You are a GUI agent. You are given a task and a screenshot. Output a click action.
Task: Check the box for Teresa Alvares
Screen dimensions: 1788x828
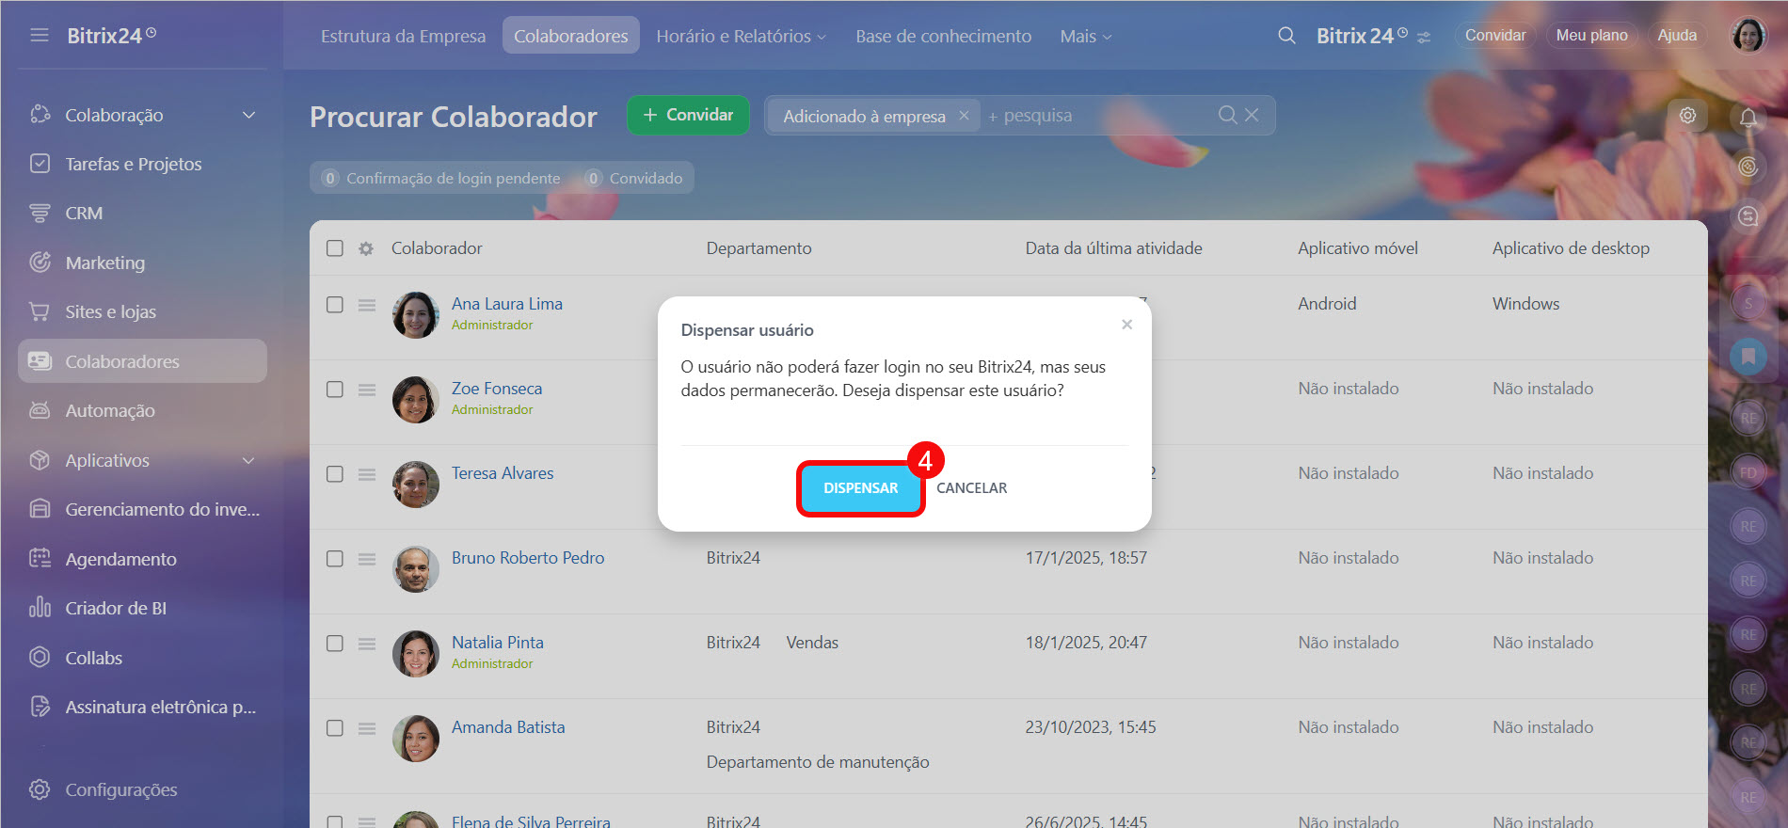(335, 474)
